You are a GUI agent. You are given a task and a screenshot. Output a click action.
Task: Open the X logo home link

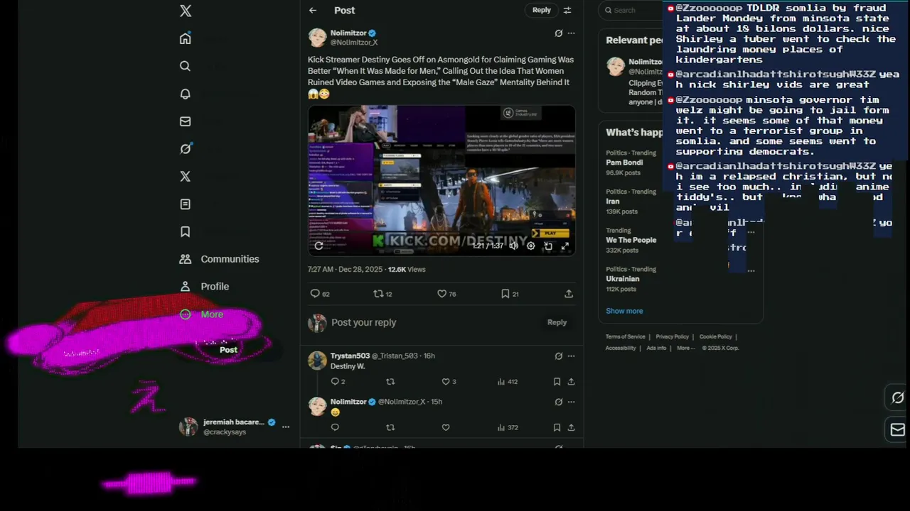coord(186,11)
